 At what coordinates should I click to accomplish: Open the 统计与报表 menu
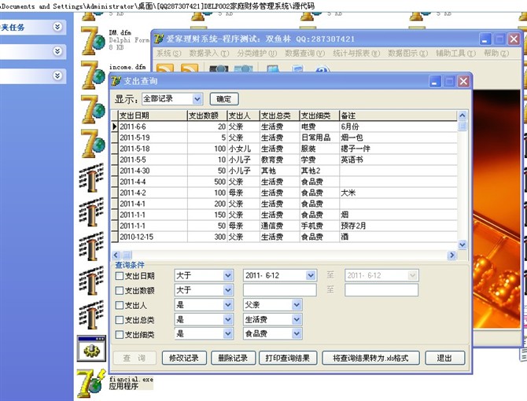(356, 53)
